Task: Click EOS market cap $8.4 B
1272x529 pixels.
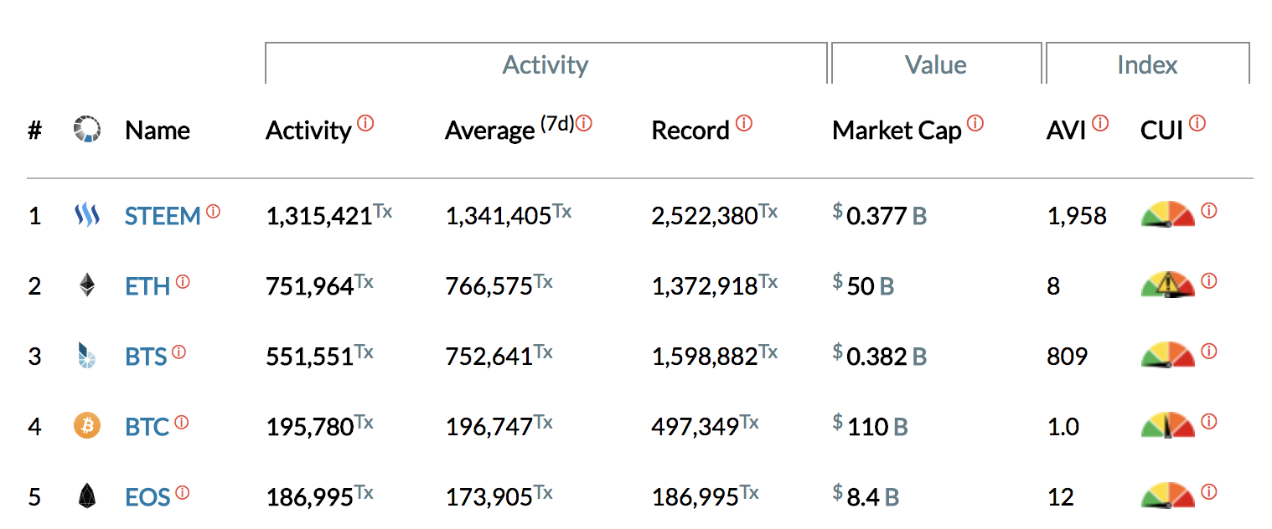Action: [x=866, y=498]
